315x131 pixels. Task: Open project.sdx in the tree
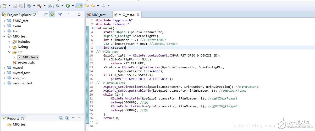[26, 63]
